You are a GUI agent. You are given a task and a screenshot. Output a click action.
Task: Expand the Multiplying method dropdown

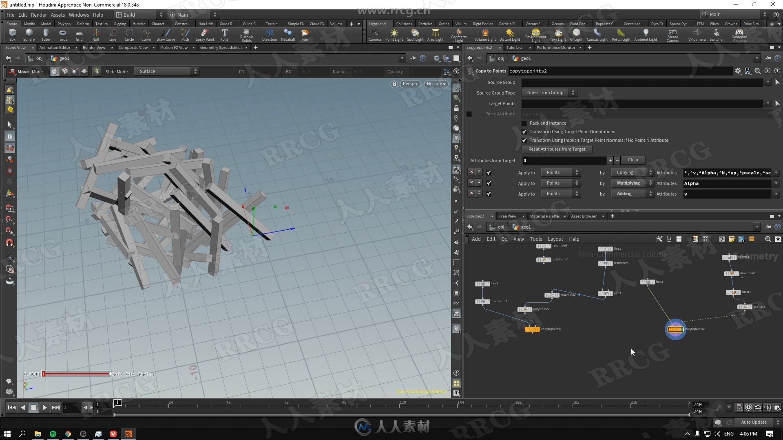click(x=633, y=183)
